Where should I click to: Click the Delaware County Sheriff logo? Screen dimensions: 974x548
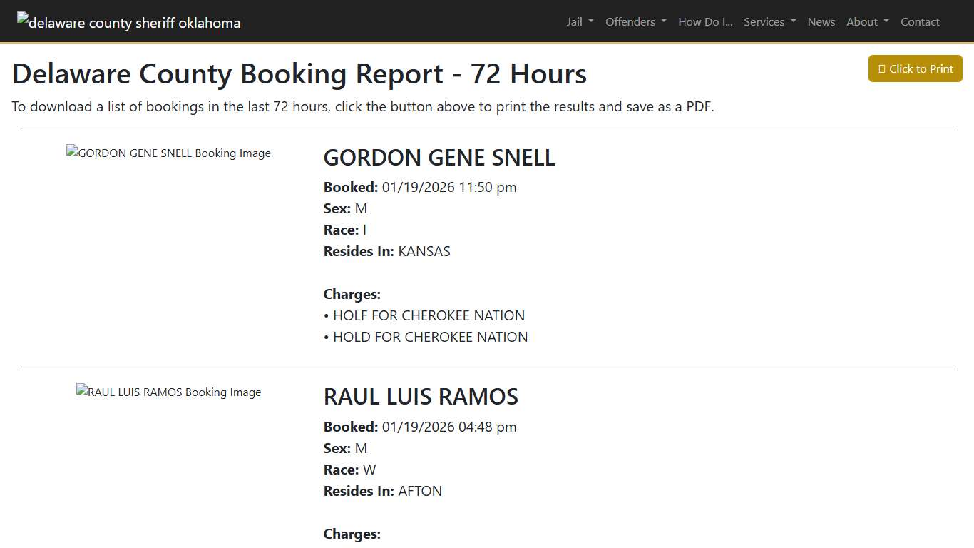tap(128, 21)
